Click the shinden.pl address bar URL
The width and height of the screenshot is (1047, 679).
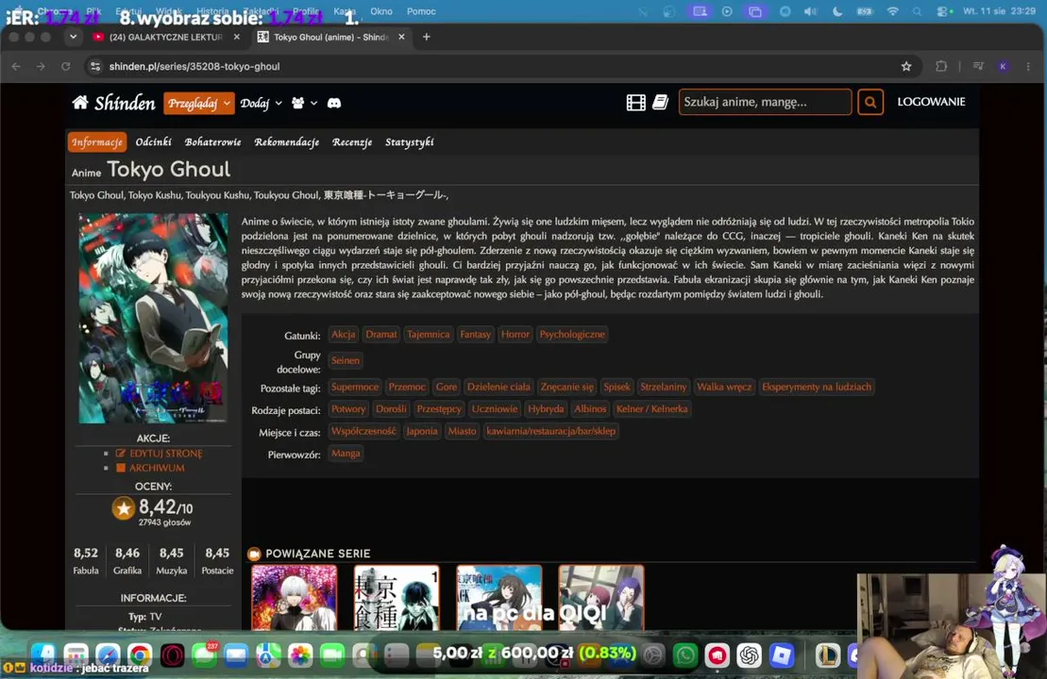(194, 66)
